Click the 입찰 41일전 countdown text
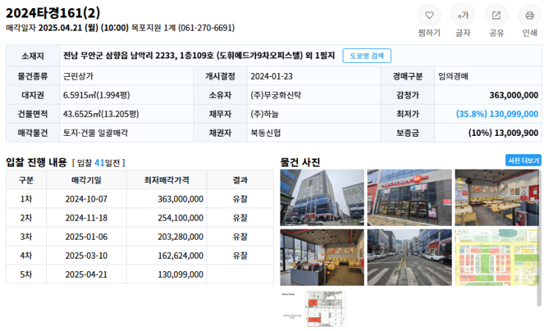The image size is (544, 331). pos(99,163)
